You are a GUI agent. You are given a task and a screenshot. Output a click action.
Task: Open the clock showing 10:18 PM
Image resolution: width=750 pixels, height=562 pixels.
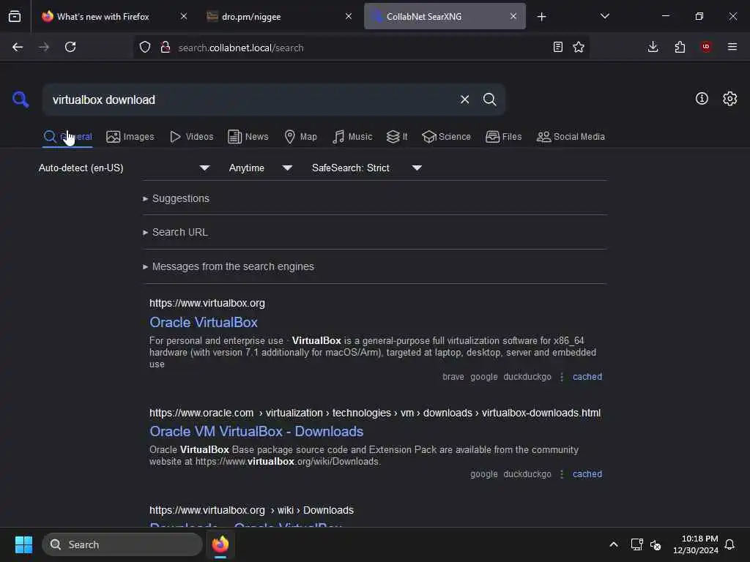click(696, 544)
